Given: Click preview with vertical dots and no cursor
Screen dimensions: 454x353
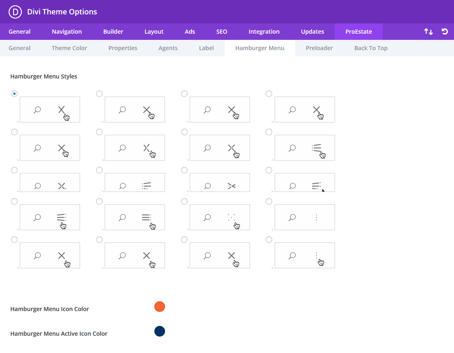Looking at the screenshot, I should tap(305, 217).
